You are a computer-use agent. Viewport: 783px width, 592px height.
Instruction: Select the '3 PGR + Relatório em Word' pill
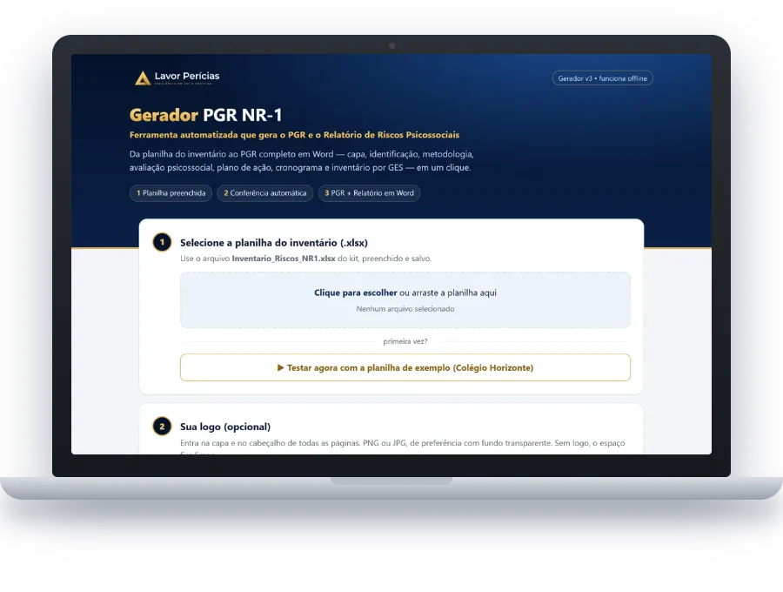(369, 193)
